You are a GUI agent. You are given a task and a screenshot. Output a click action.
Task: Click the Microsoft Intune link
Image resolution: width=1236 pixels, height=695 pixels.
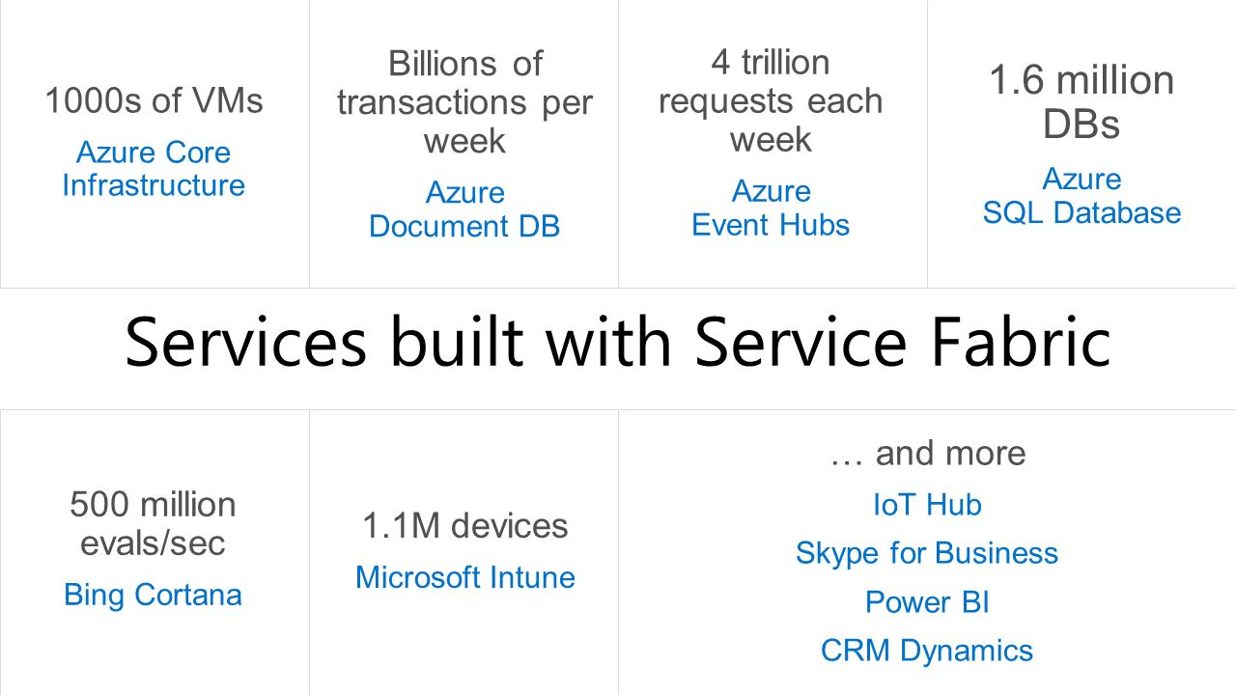click(465, 577)
